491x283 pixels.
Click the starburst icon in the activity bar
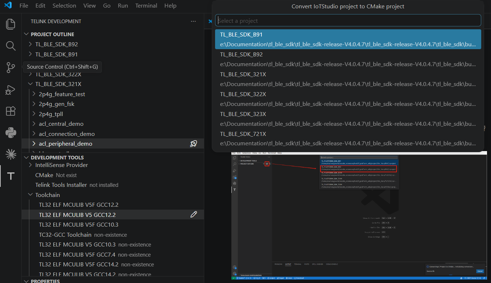pos(11,154)
